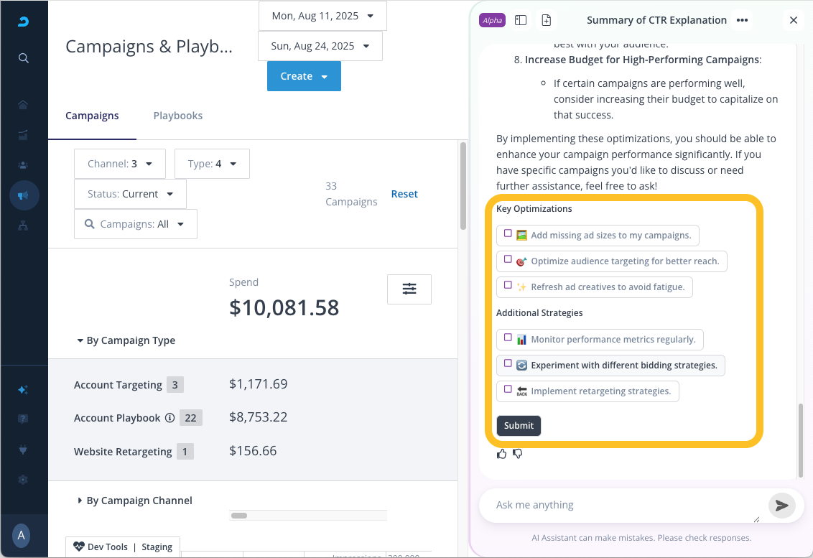
Task: Toggle the chat history sidebar panel icon
Action: pos(521,20)
